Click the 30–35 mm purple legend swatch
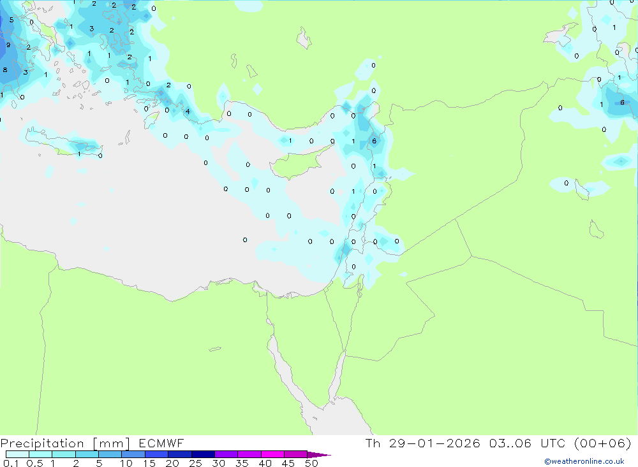 click(226, 454)
